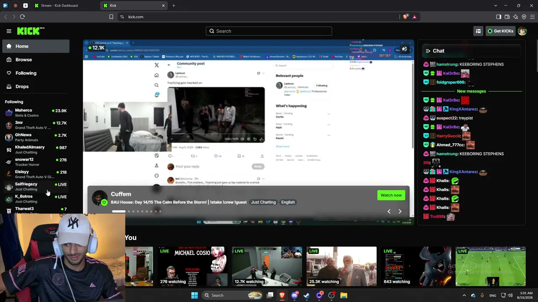Click the Just Chatting category tag
The height and width of the screenshot is (302, 538).
click(264, 202)
